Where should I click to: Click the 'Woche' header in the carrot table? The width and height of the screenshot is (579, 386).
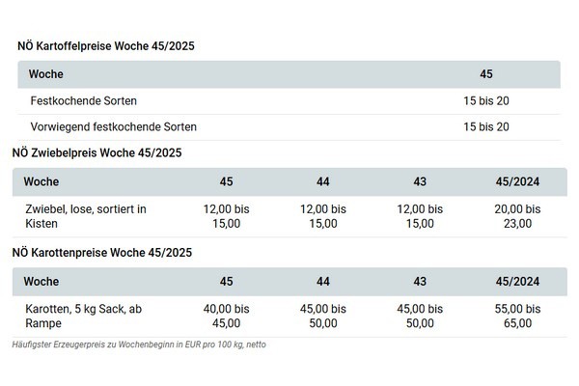(x=41, y=282)
